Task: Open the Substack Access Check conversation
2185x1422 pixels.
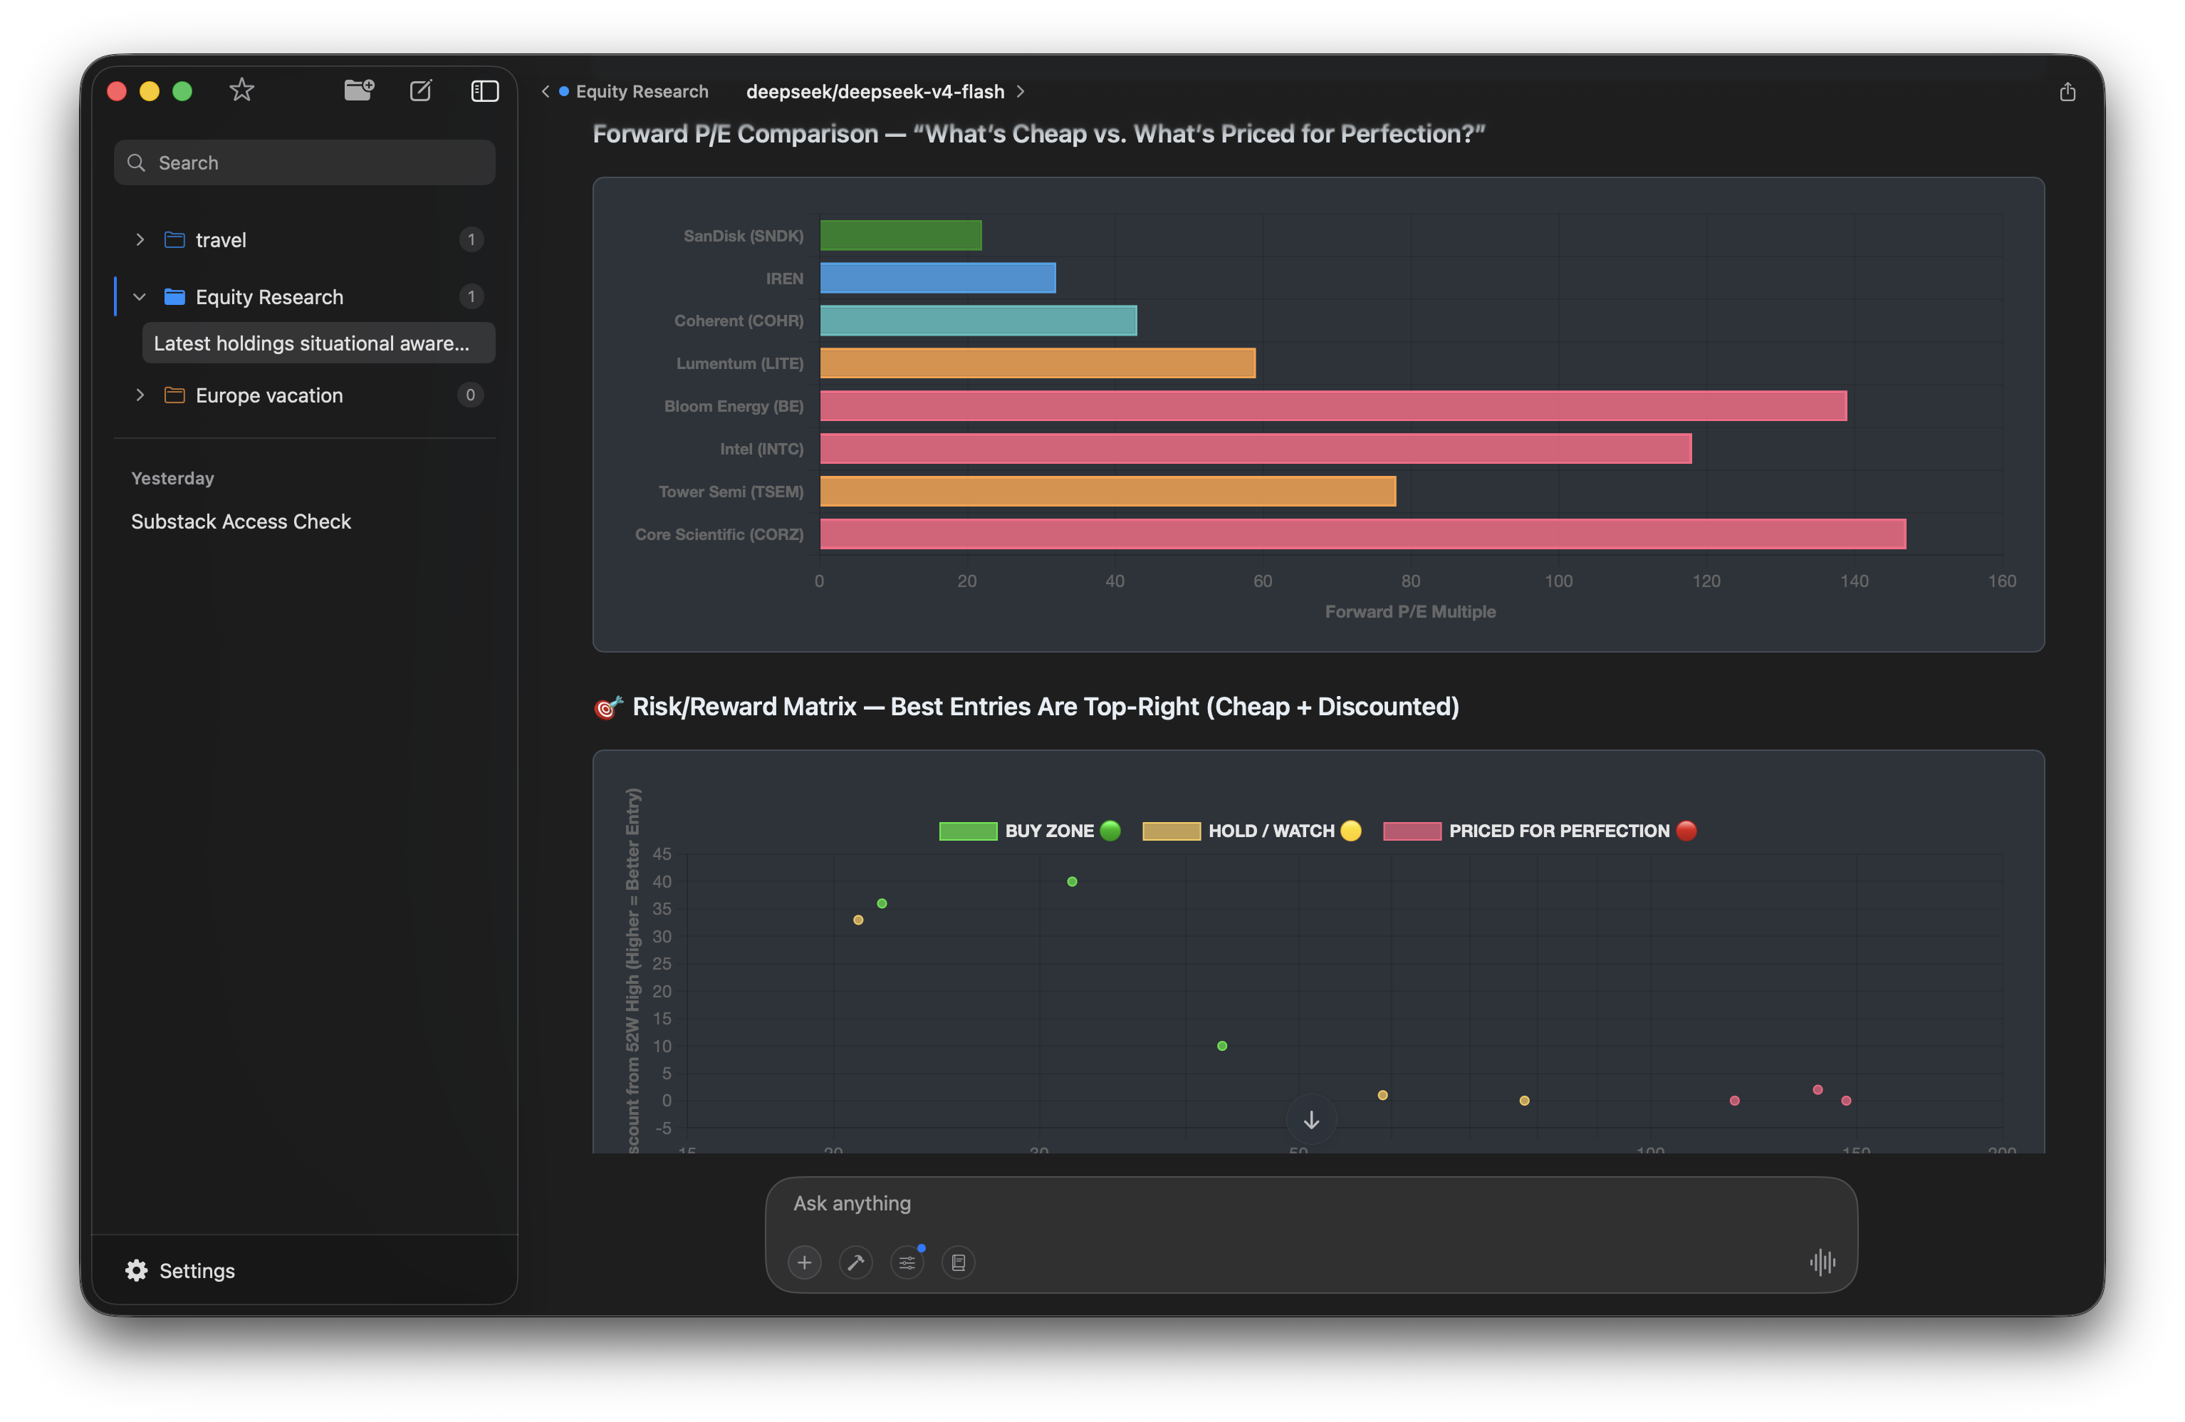Action: coord(241,521)
